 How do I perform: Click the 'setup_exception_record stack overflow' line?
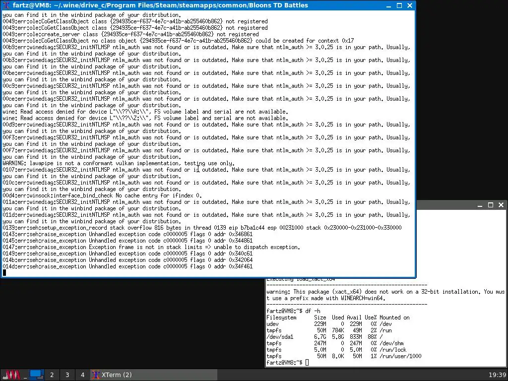click(202, 228)
